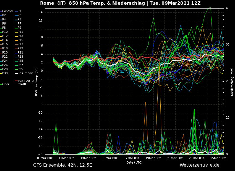Select ensemble member 'P6' in legend
The height and width of the screenshot is (171, 235).
4,24
